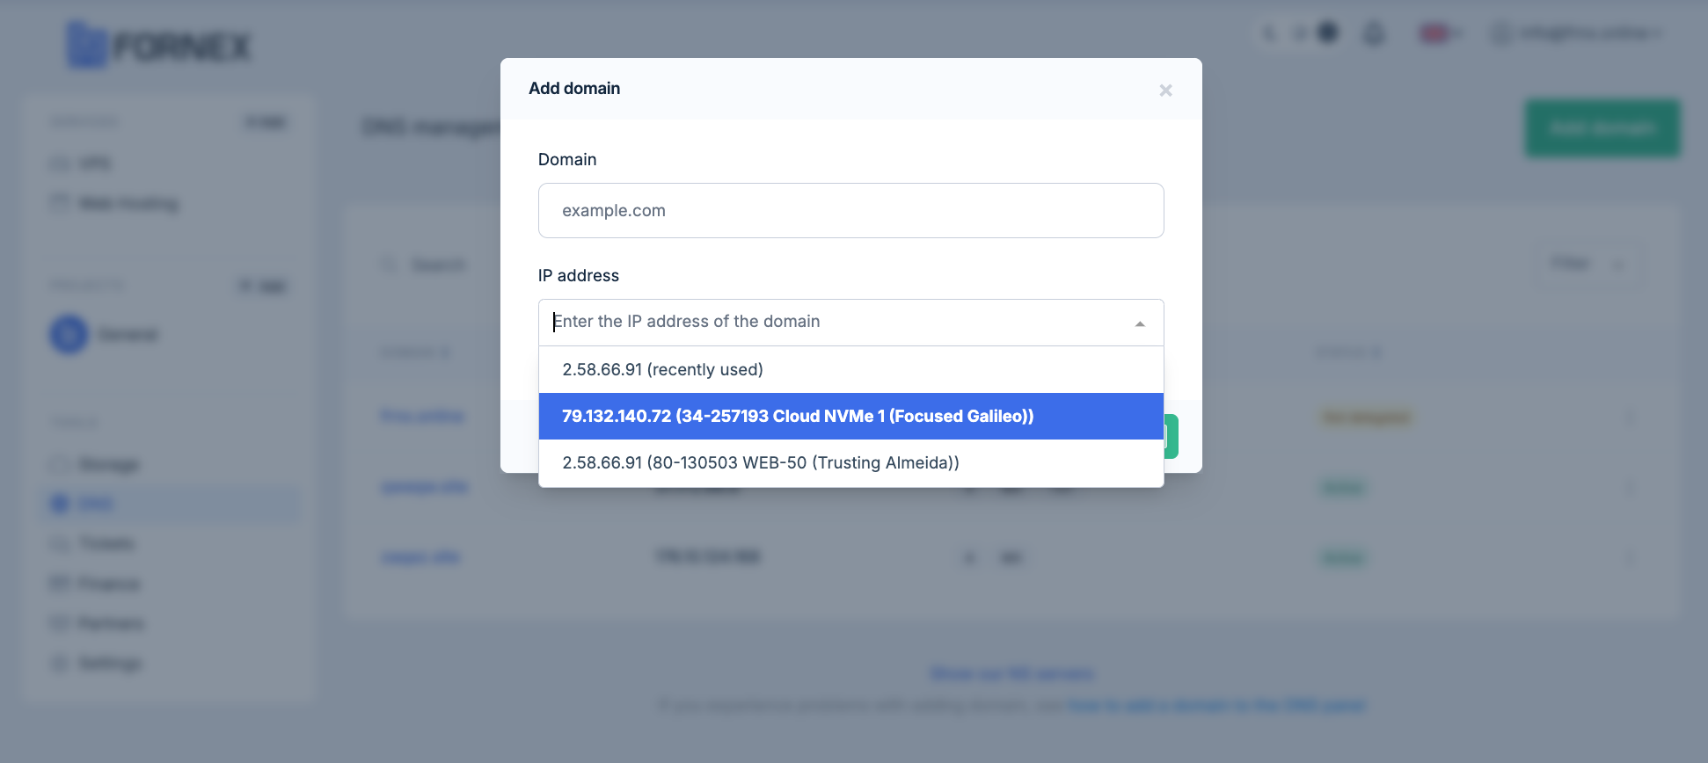Close the Add domain dialog
The width and height of the screenshot is (1708, 763).
click(1165, 91)
